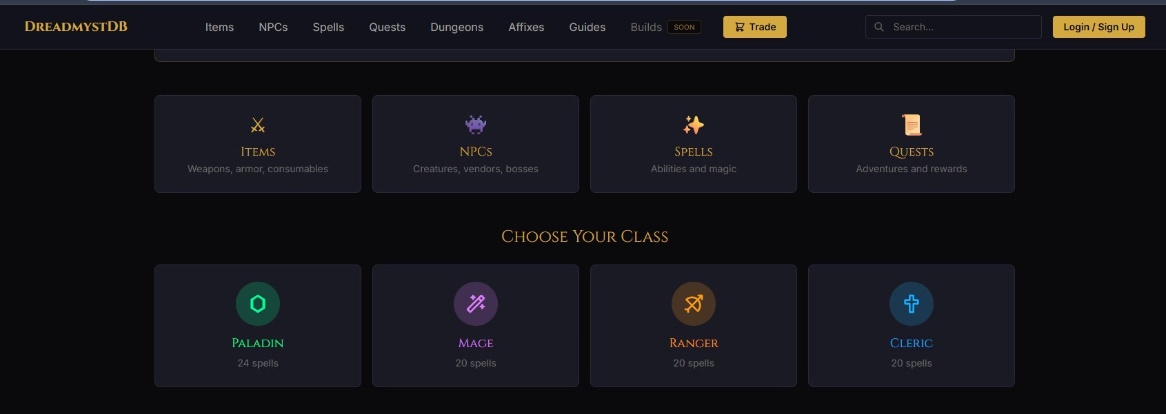1166x414 pixels.
Task: Select the green Paladin shield icon
Action: 258,304
